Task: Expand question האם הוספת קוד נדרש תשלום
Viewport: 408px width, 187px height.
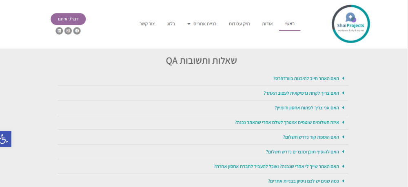Action: point(311,137)
